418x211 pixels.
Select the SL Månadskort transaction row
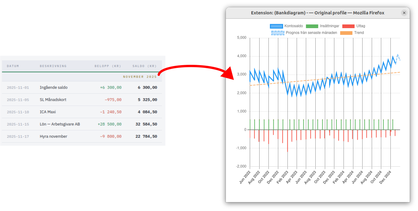click(x=53, y=100)
